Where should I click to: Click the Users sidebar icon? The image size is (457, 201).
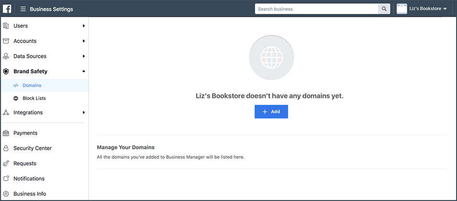coord(6,26)
